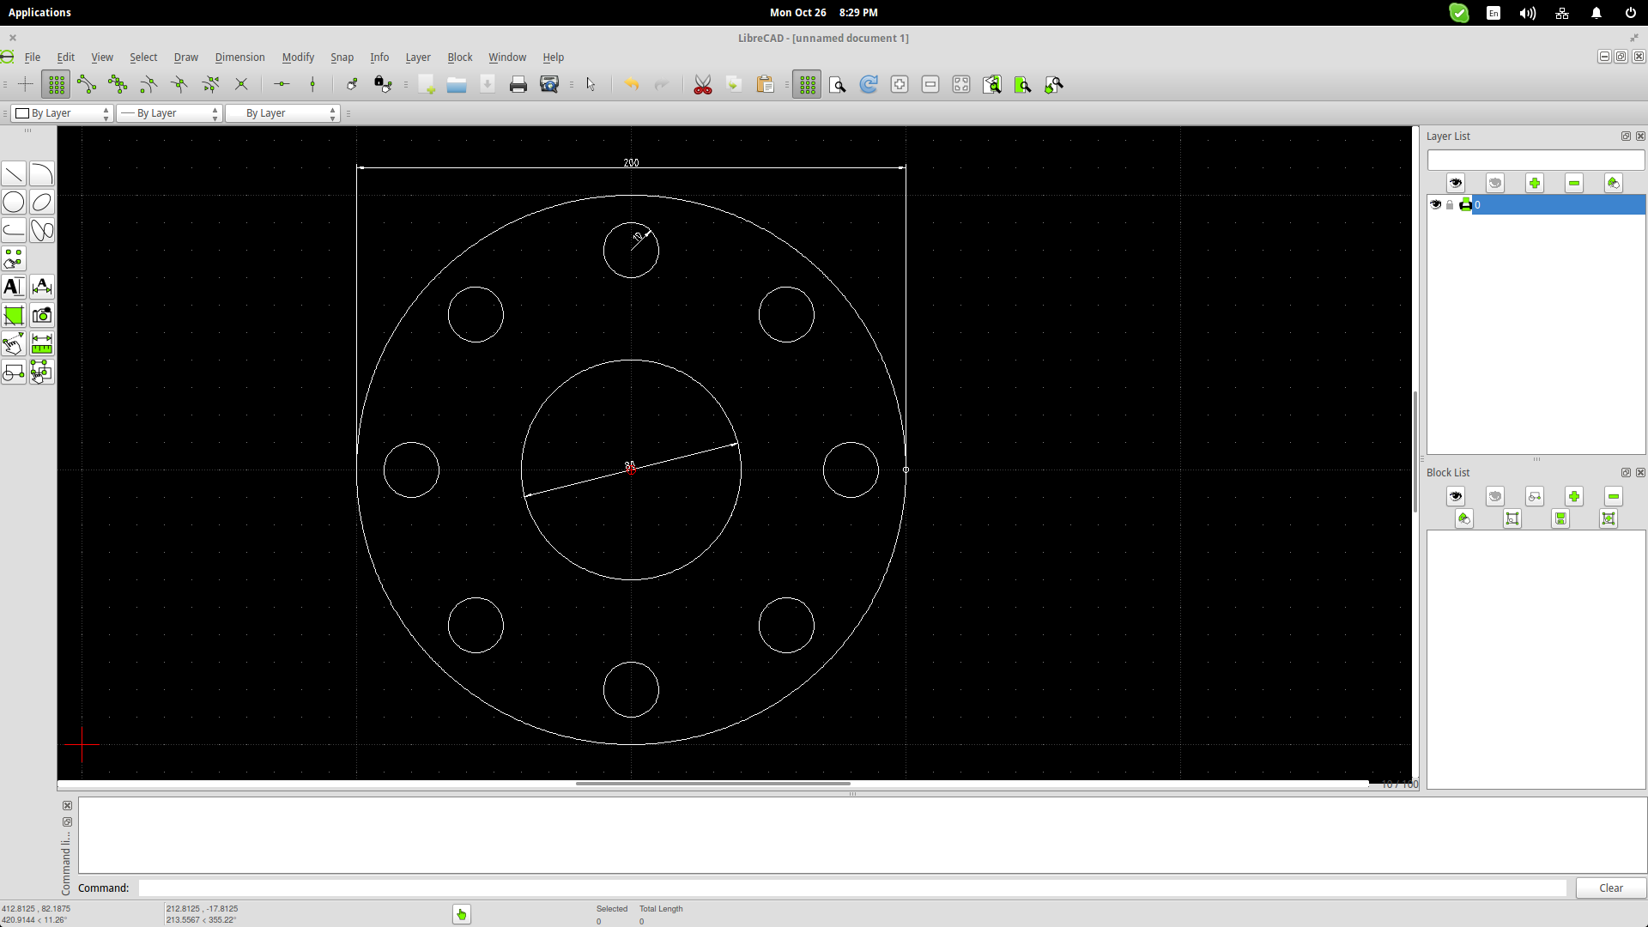
Task: Click the volume speaker icon
Action: (1527, 13)
